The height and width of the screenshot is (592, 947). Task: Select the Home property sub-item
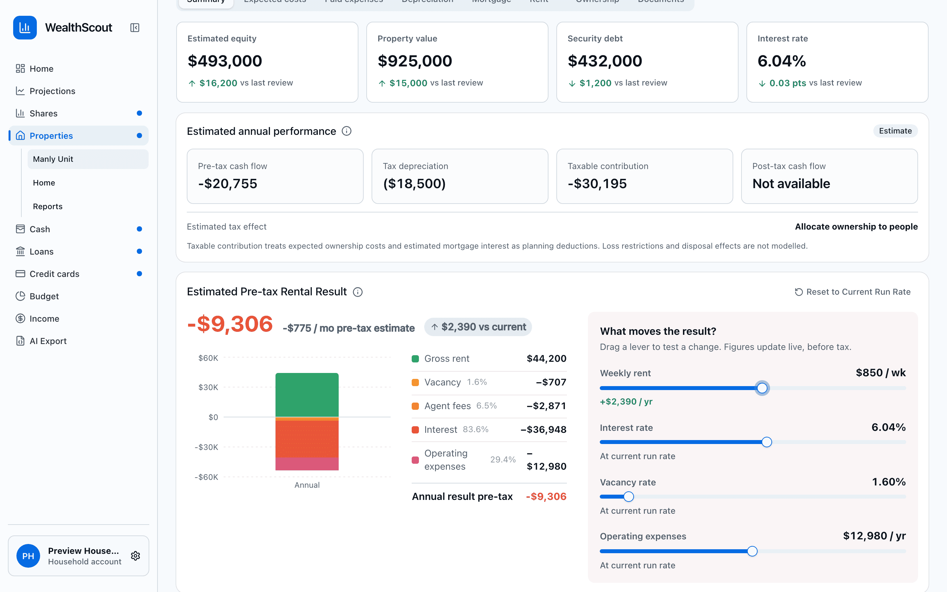click(x=88, y=183)
